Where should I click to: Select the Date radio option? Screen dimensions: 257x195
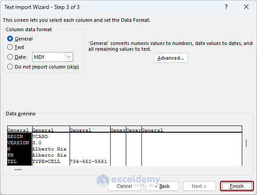click(10, 57)
